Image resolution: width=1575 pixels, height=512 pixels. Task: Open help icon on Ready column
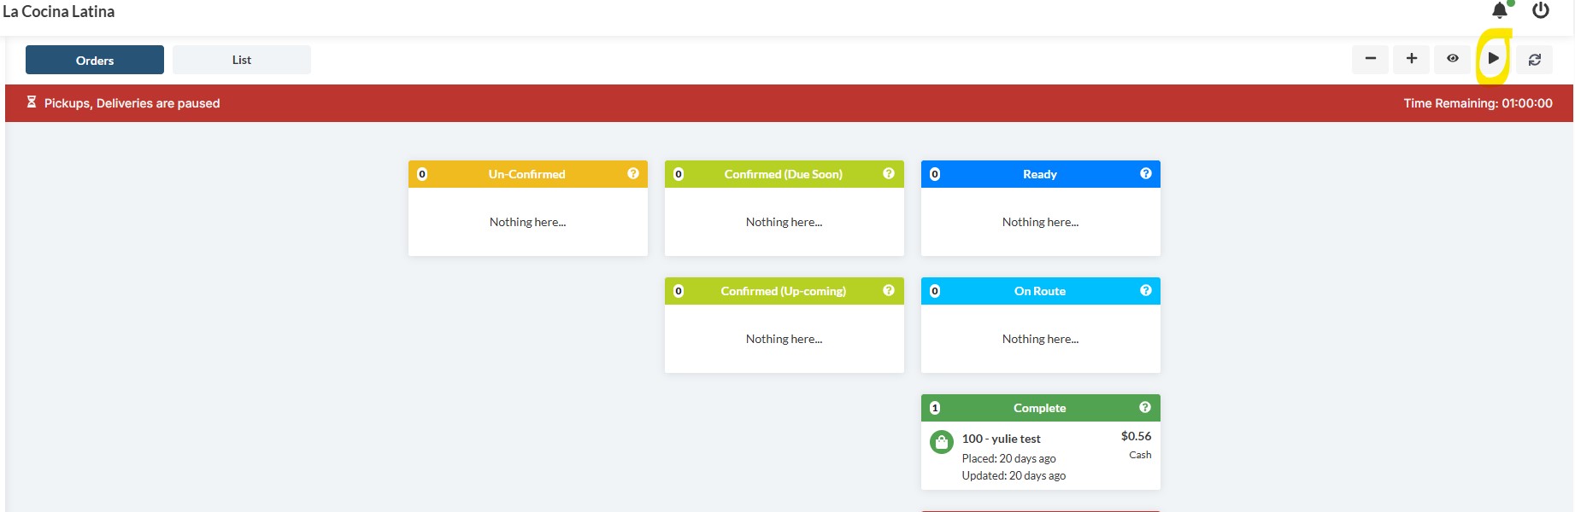1145,174
